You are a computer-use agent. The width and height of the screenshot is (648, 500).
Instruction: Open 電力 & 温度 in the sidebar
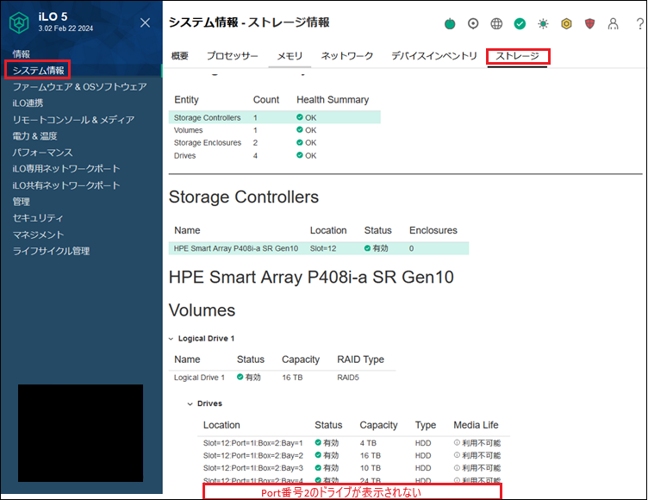coord(34,136)
